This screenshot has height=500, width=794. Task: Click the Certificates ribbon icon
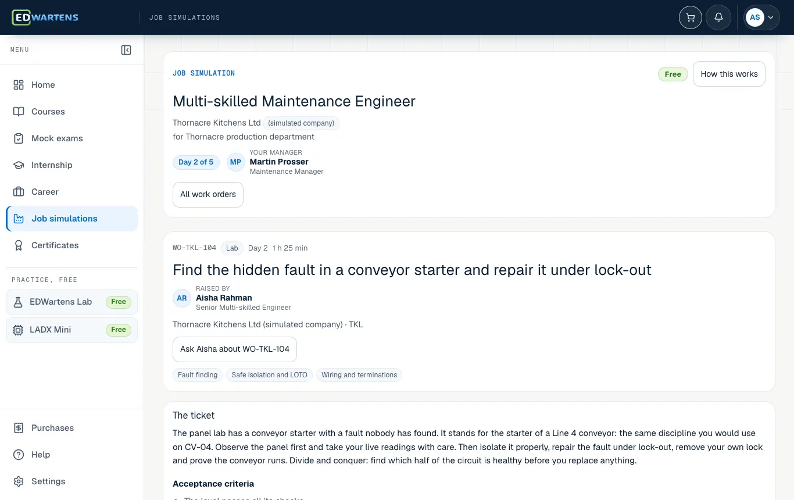(x=19, y=245)
